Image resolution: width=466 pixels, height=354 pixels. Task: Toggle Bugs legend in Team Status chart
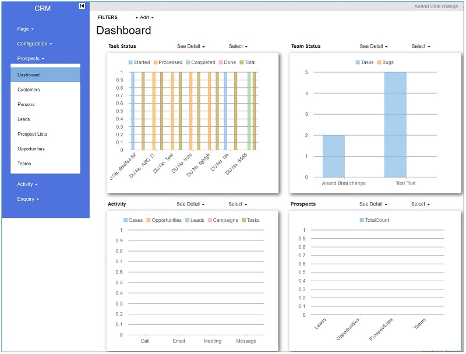coord(385,62)
